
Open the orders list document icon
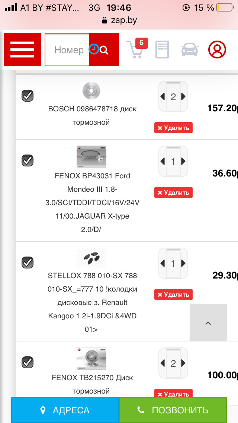162,50
